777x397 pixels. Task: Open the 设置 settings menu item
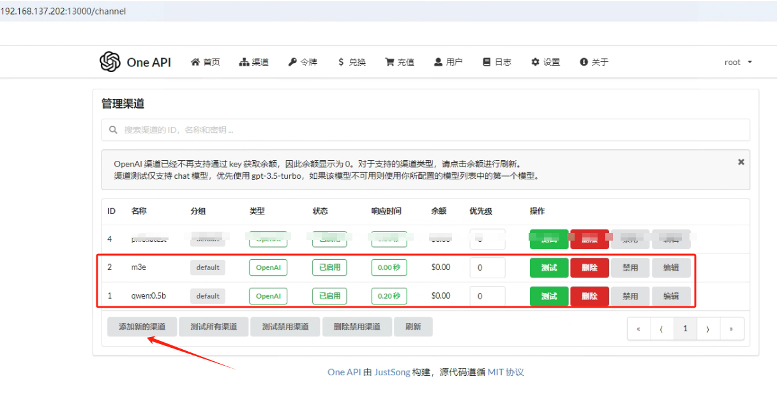point(545,62)
